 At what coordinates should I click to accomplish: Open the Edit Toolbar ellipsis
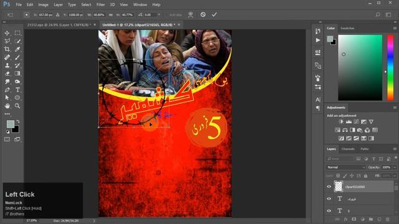(x=7, y=114)
